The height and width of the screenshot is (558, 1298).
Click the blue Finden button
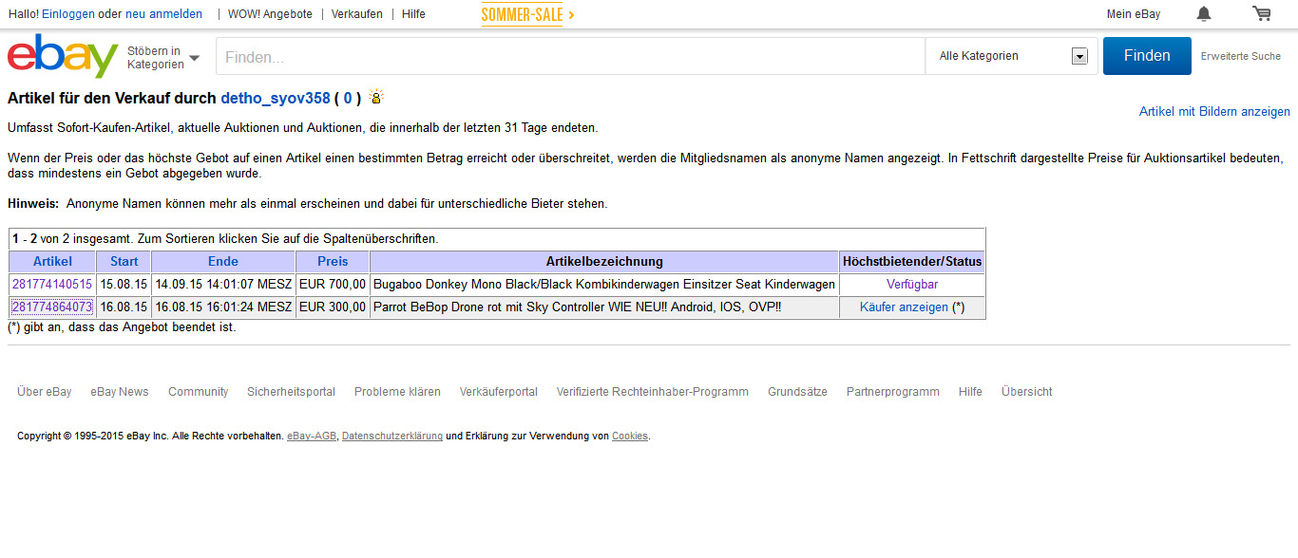1147,56
